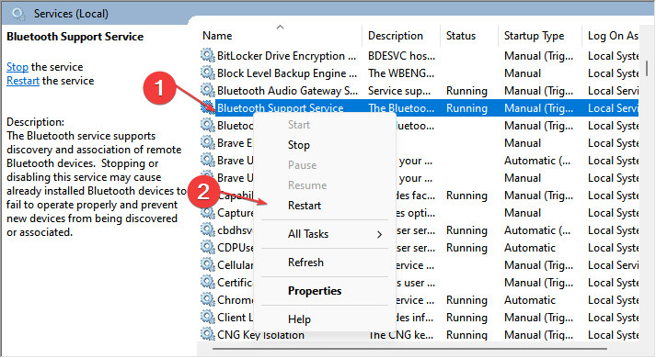Sort by the Description column header
The image size is (656, 358).
click(396, 36)
